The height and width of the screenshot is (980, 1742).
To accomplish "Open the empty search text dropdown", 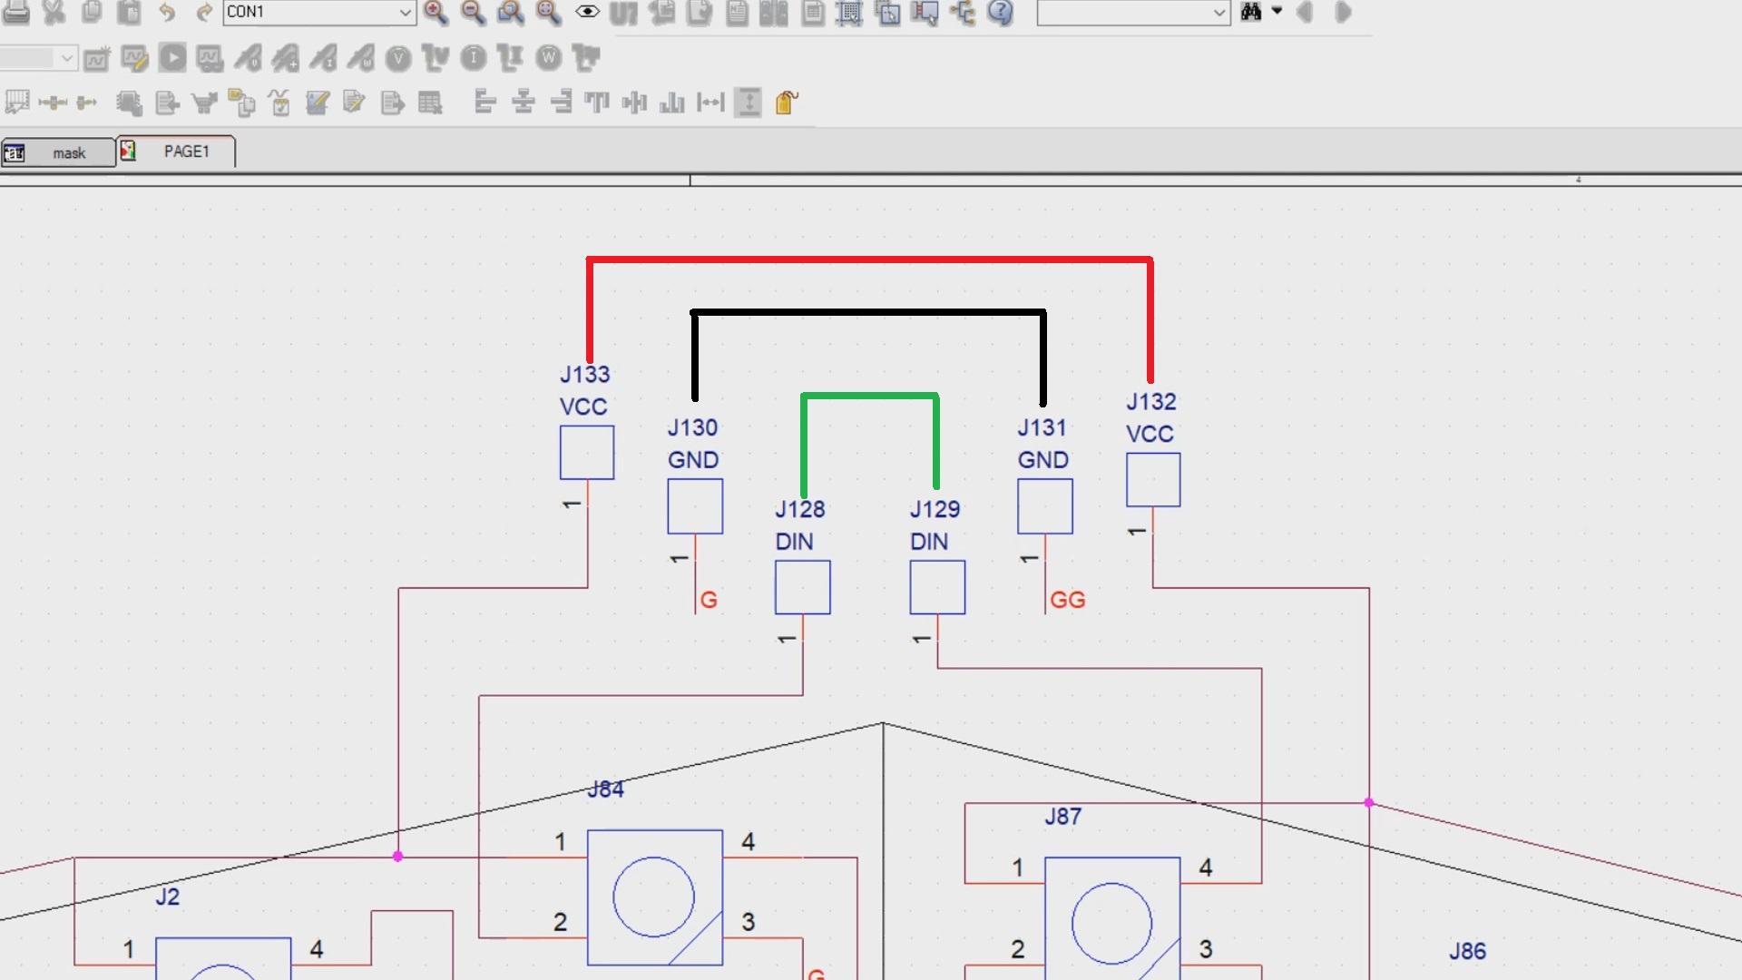I will coord(1219,13).
